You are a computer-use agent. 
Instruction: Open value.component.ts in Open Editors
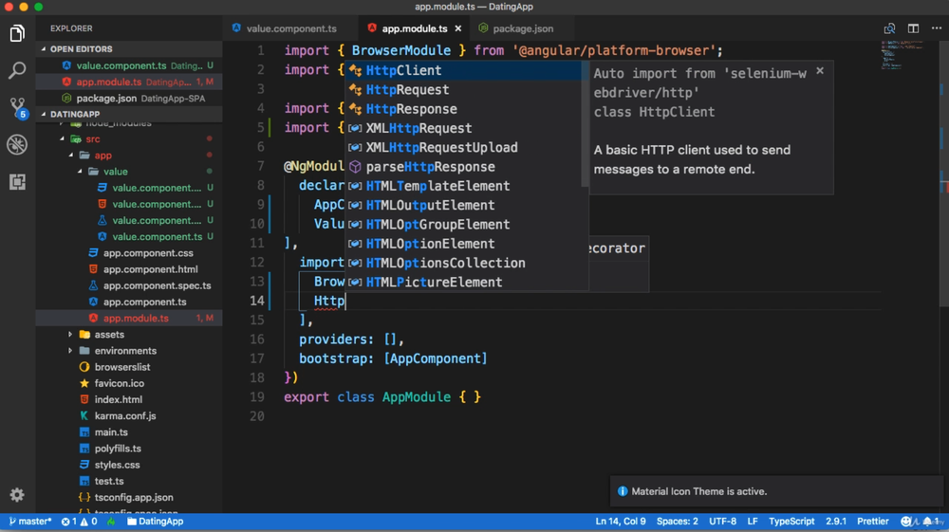point(129,65)
